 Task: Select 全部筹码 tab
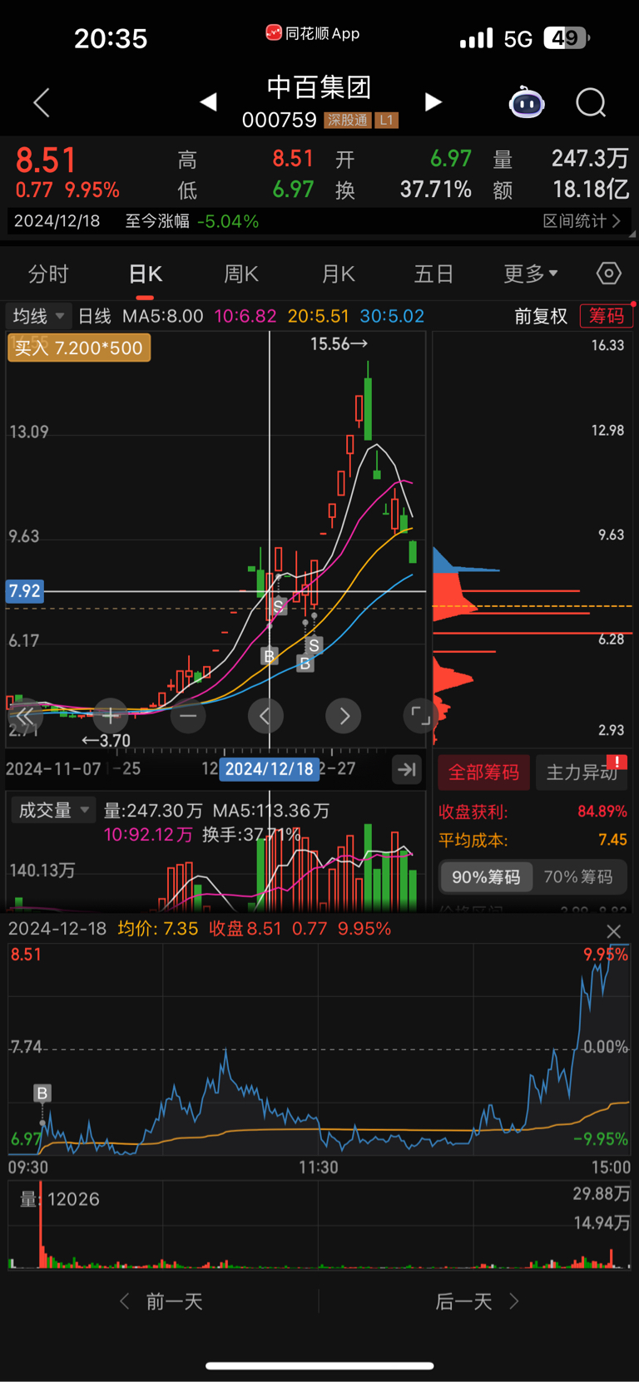[x=484, y=772]
